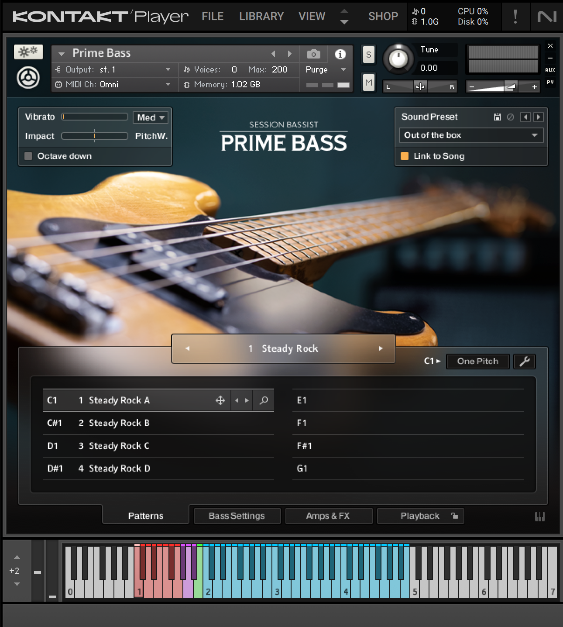Image resolution: width=563 pixels, height=627 pixels.
Task: Click the minimize view dash in instrument header
Action: tap(550, 58)
